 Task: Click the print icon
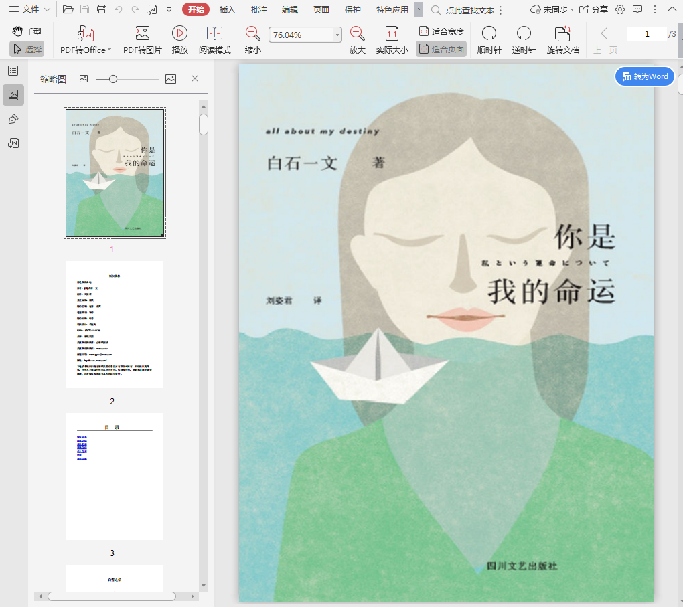point(102,9)
